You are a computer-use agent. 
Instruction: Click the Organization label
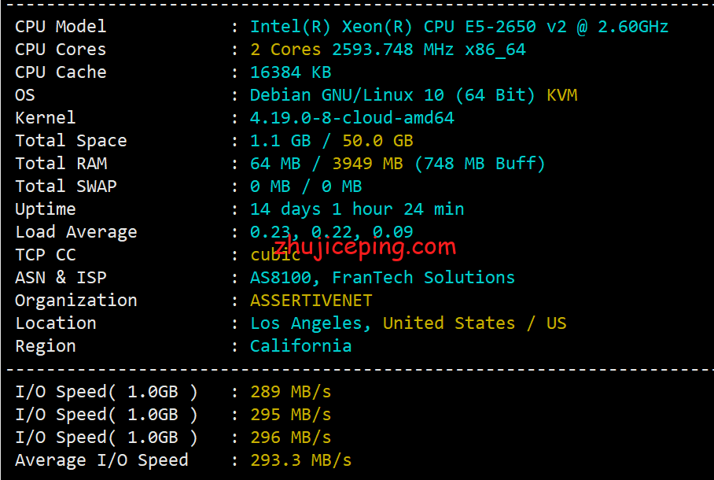pyautogui.click(x=76, y=301)
